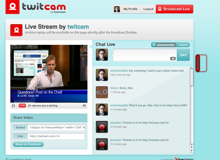Click the '1 minute ago' timestamp
The image size is (220, 160).
(118, 92)
